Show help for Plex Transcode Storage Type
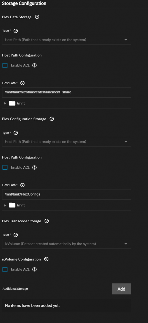148x323 pixels. tap(16, 235)
